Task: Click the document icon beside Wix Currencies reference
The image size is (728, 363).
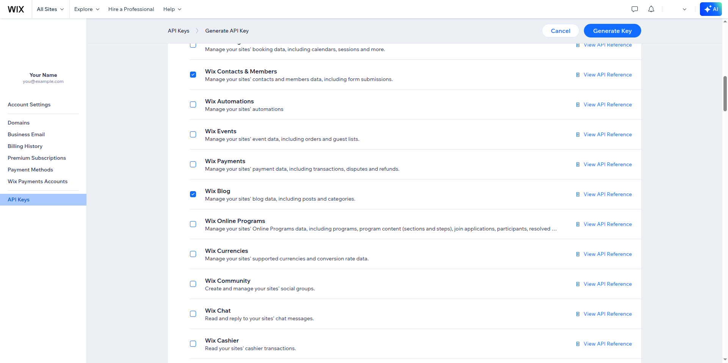Action: (x=578, y=254)
